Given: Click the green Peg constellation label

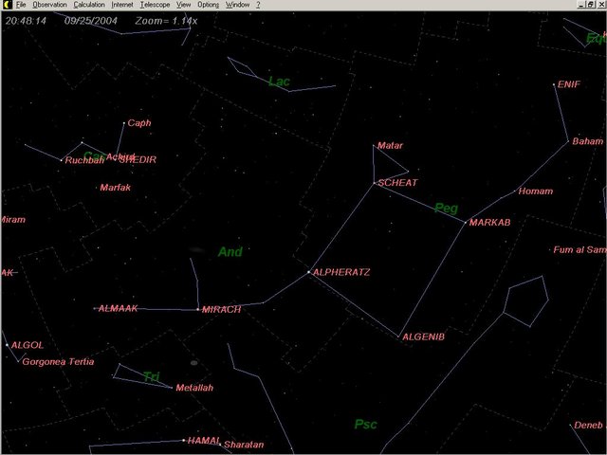Looking at the screenshot, I should pos(446,208).
